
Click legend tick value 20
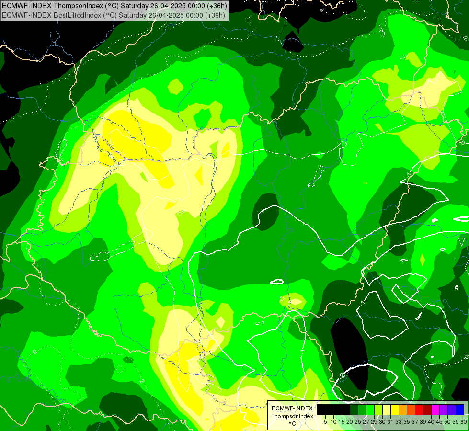[x=350, y=422]
